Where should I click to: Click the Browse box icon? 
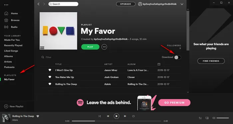(x=6, y=20)
